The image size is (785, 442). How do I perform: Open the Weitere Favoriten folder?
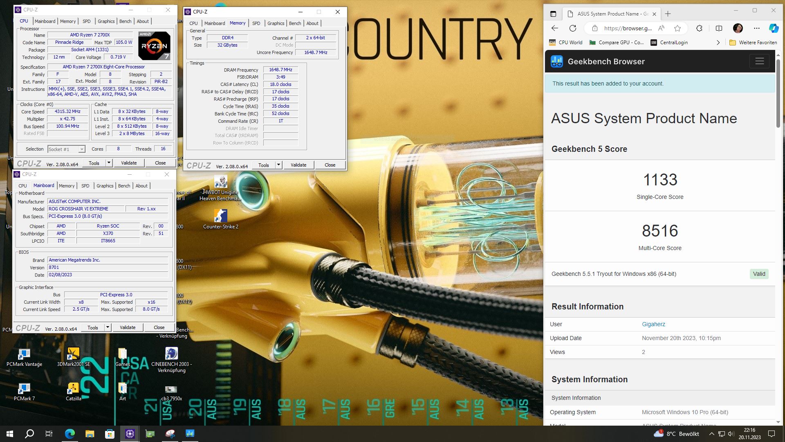pyautogui.click(x=753, y=43)
